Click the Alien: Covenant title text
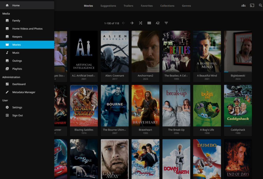The image size is (263, 179). (x=115, y=76)
